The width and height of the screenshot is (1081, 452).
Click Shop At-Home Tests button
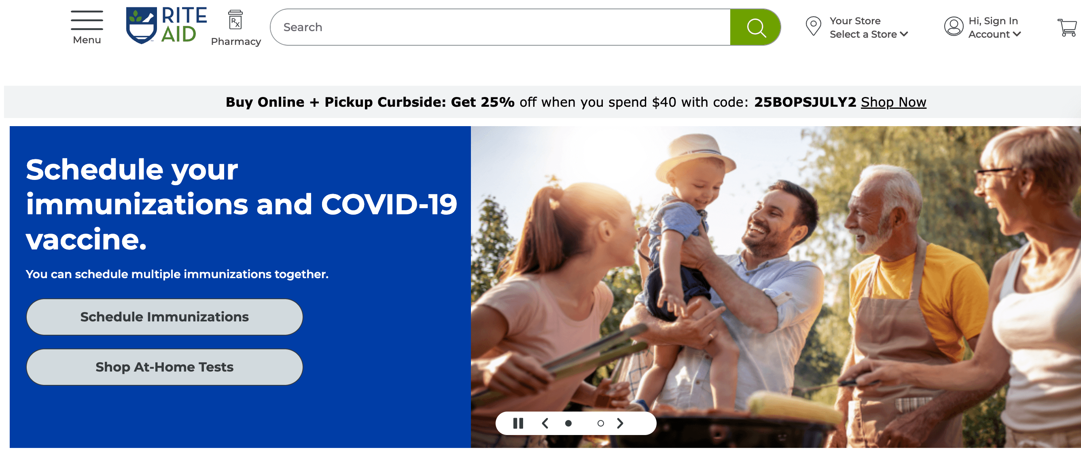[165, 365]
